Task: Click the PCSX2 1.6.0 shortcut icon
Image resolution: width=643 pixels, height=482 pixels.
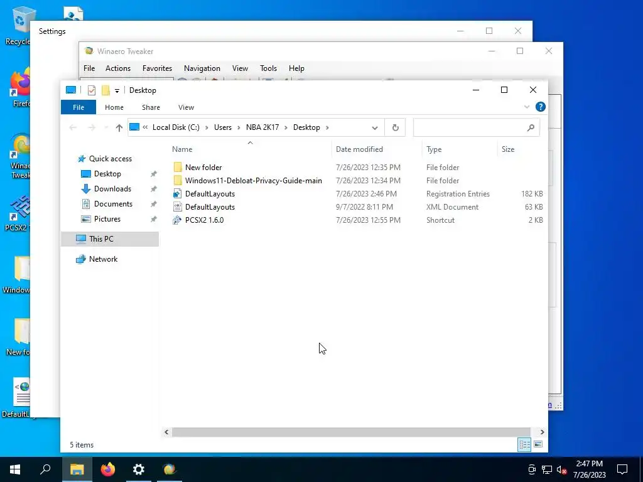Action: (177, 220)
